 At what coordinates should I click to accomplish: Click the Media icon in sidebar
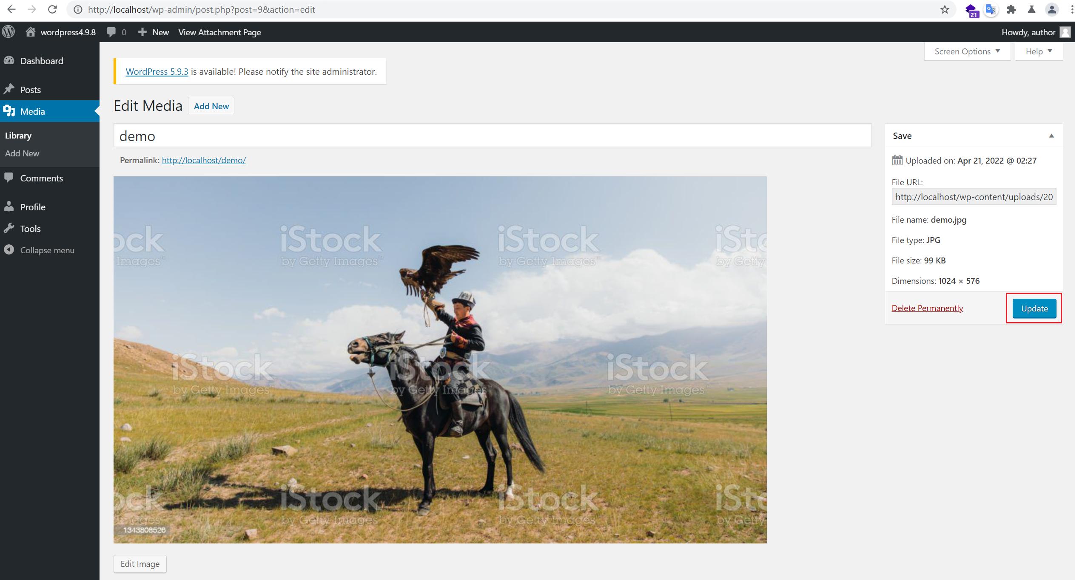[x=9, y=111]
